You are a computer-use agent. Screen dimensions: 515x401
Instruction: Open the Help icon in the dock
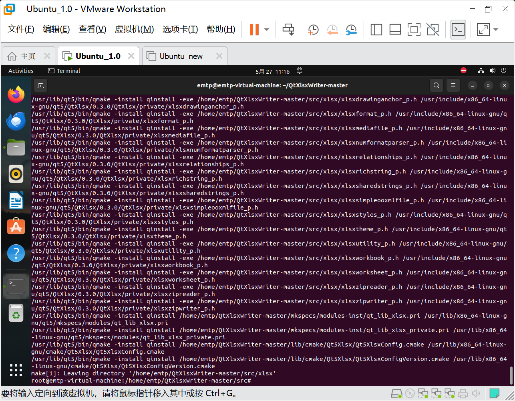pos(16,253)
